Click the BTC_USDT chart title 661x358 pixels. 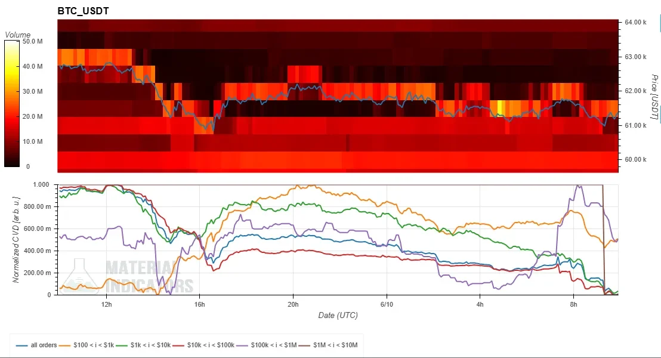tap(83, 11)
